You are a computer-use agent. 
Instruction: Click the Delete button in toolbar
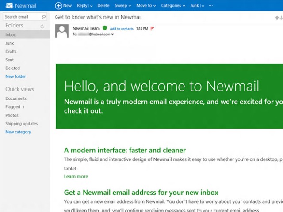(x=103, y=6)
